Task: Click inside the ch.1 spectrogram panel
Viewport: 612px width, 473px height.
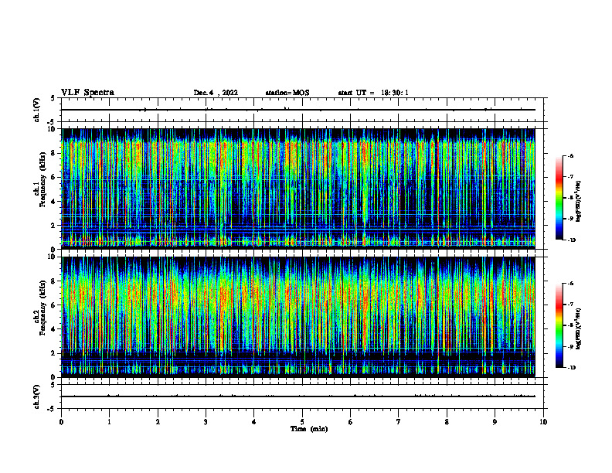Action: coord(298,189)
